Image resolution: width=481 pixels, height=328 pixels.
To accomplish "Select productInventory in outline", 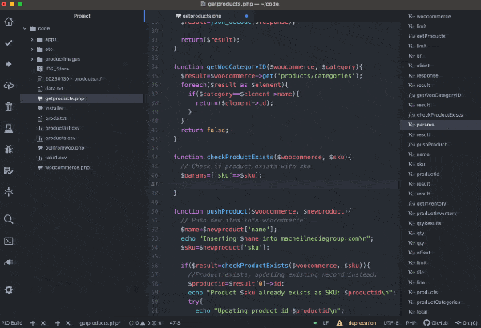I will point(436,214).
